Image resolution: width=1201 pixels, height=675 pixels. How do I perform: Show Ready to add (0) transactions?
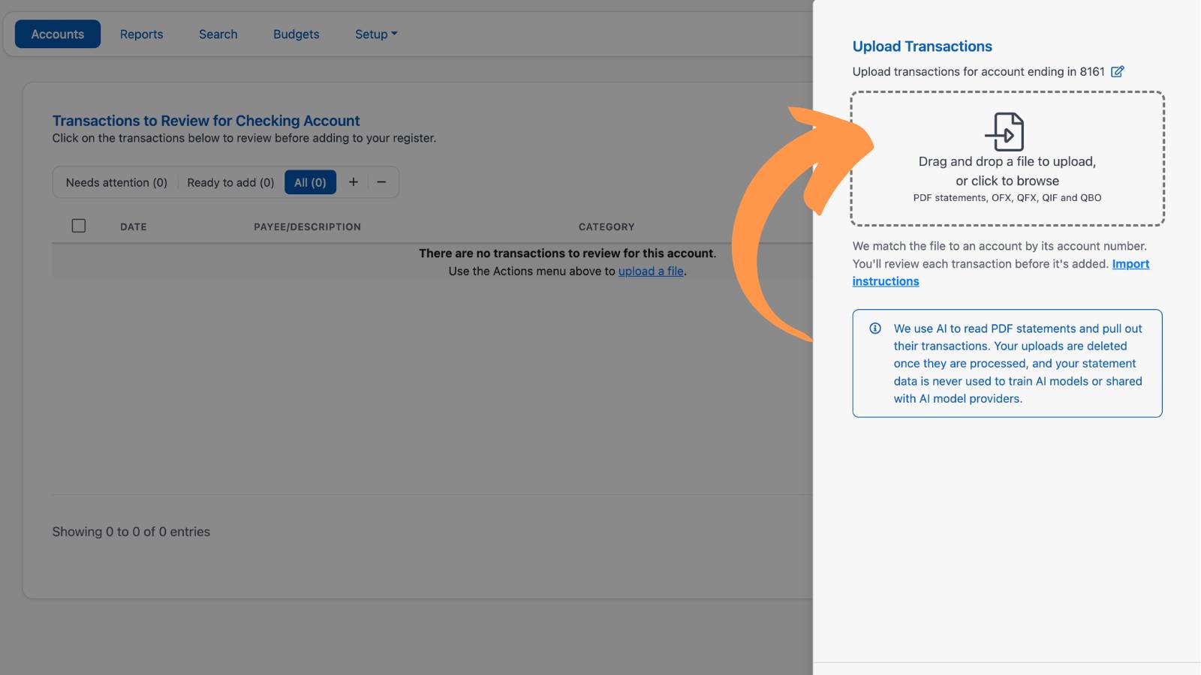tap(230, 182)
